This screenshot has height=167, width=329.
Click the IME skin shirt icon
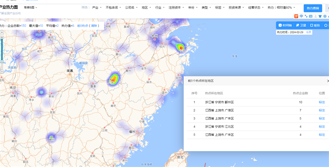coord(320,16)
